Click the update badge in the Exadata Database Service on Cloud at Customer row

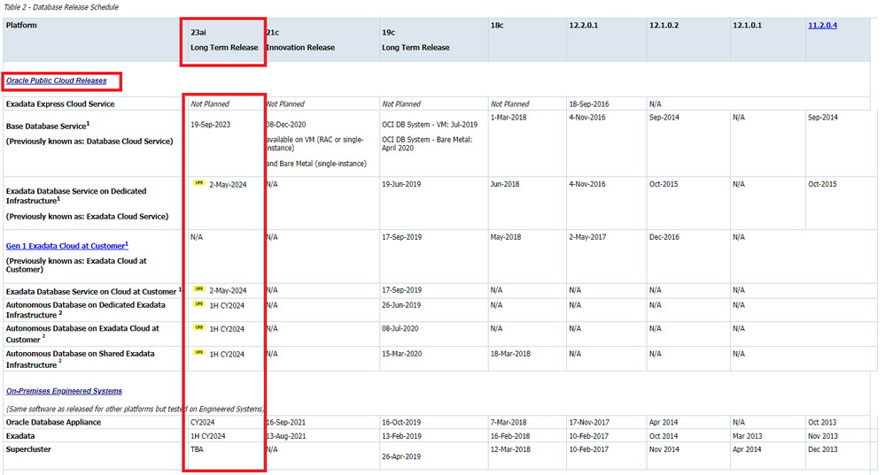click(x=198, y=288)
